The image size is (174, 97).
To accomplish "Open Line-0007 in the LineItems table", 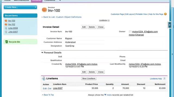I will 58,88.
